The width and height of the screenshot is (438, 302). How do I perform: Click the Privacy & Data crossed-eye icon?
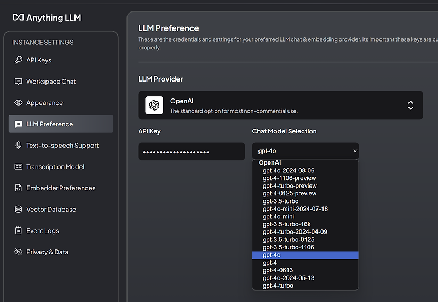pos(19,252)
